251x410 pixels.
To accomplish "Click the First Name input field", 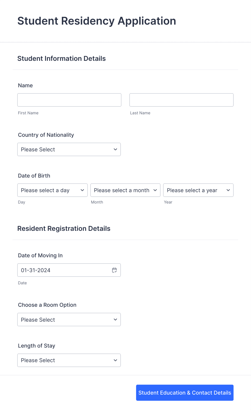I will (x=69, y=100).
